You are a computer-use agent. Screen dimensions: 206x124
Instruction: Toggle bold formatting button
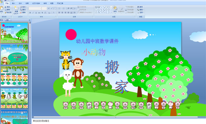point(30,13)
